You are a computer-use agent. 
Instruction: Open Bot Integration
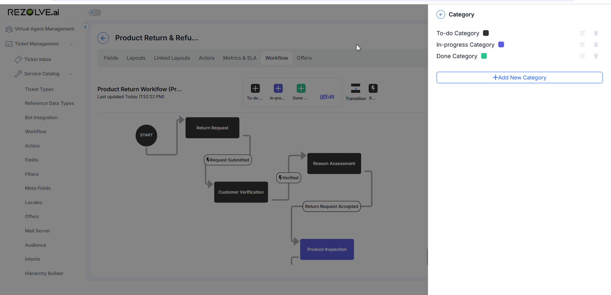tap(41, 118)
